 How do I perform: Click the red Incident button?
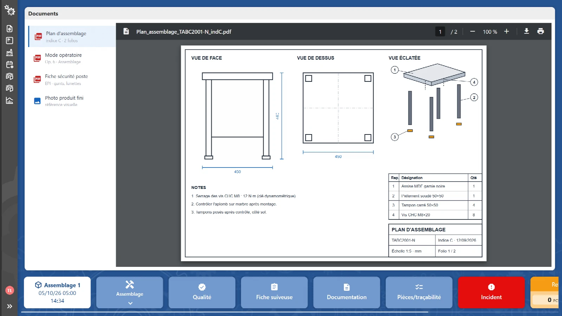click(491, 292)
